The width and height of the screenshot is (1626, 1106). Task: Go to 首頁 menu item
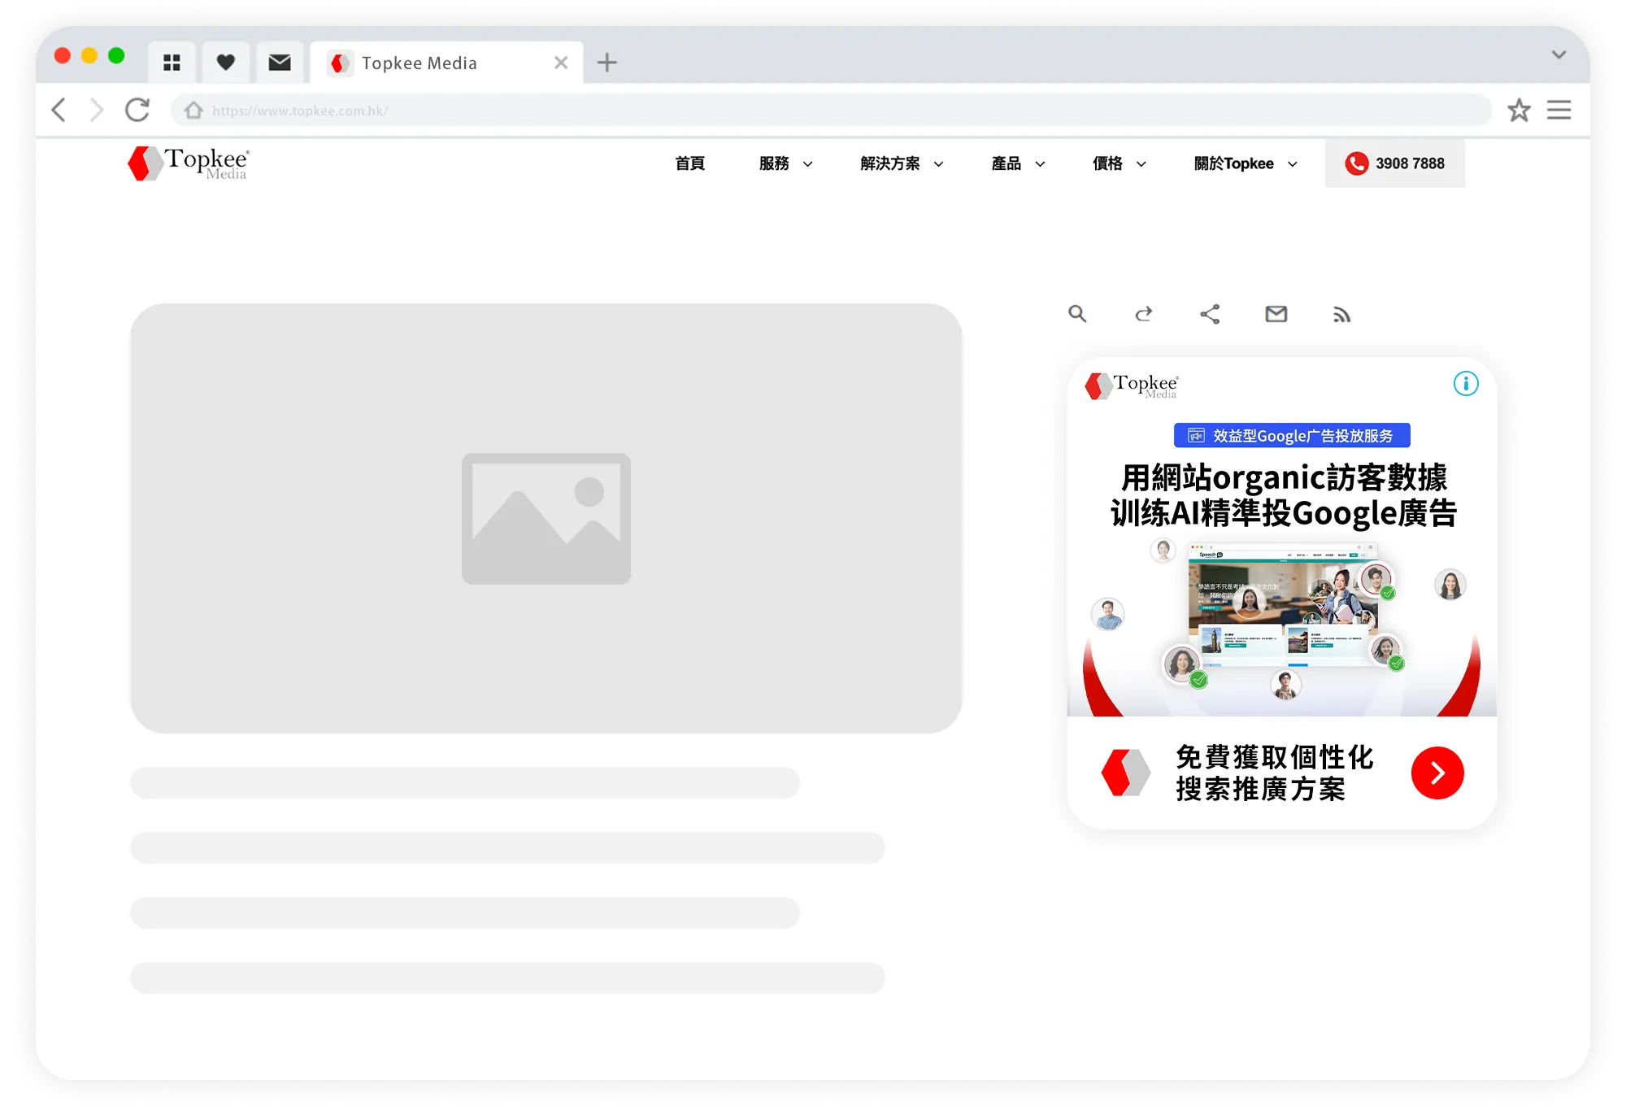tap(689, 163)
